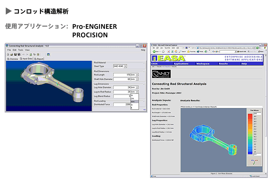Choose the cm option in the unit list
This screenshot has height=184, width=271.
(134, 98)
